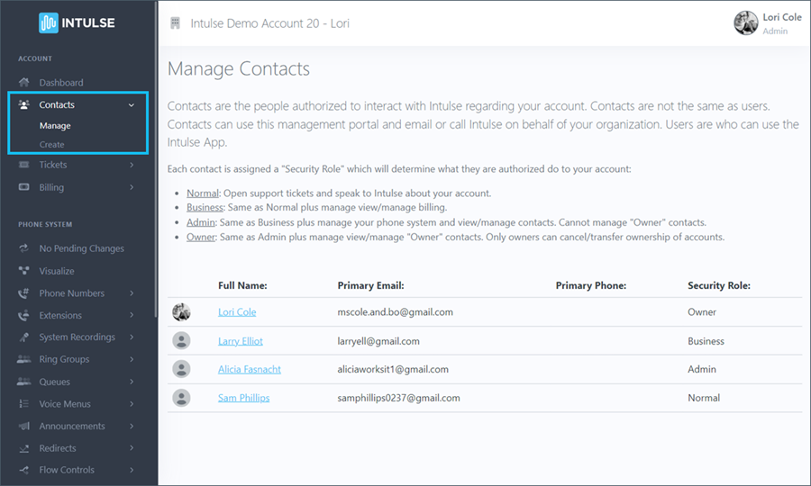Screen dimensions: 811x486
Task: Click the sidebar vertical scrollbar
Action: coord(156,159)
